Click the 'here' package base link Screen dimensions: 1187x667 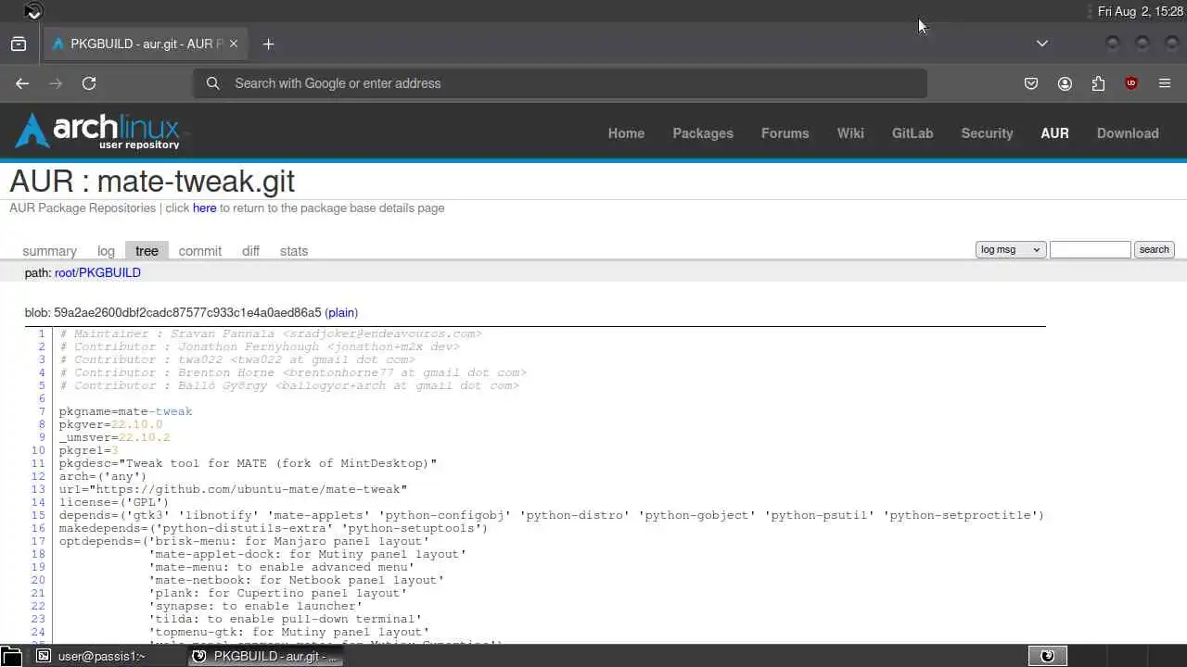(x=204, y=208)
